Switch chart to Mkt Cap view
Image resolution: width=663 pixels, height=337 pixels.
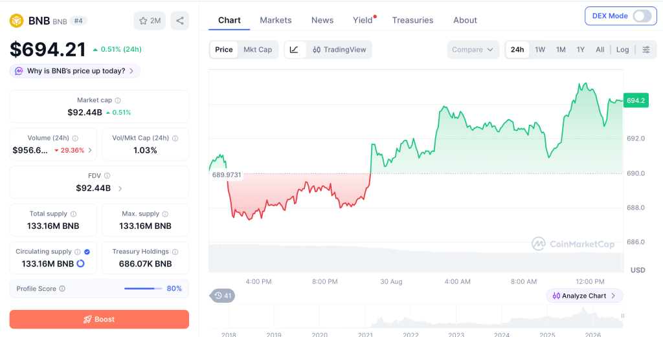[258, 49]
